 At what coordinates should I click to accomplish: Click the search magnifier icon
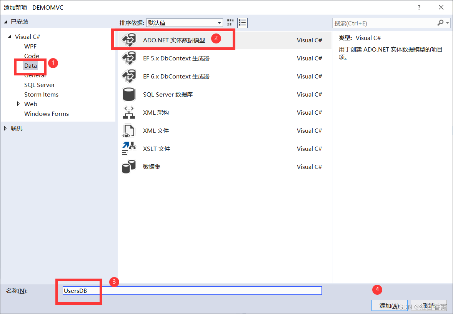coord(440,23)
